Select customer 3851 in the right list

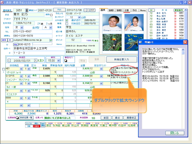pos(166,13)
